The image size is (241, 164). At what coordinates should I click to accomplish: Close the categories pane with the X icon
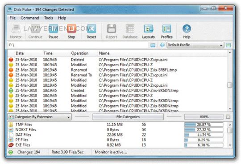point(228,117)
